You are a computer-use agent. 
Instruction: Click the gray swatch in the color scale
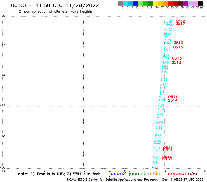pyautogui.click(x=121, y=3)
